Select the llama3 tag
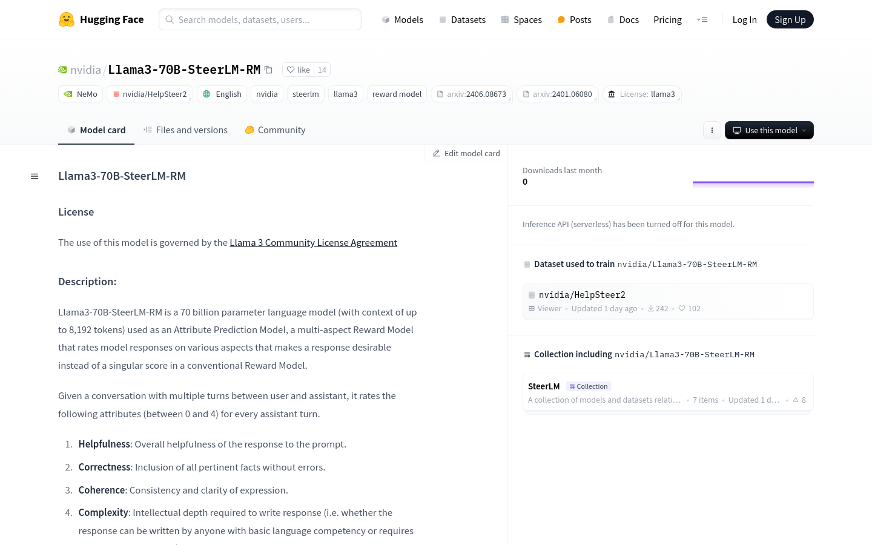The image size is (872, 545). (x=345, y=94)
